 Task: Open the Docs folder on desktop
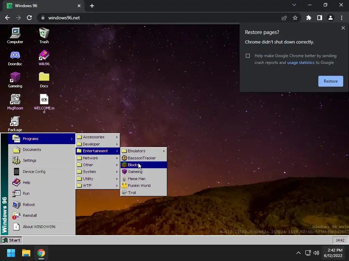(x=44, y=80)
